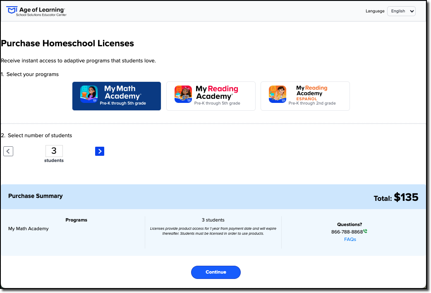Click the license expiration fine print text
This screenshot has width=431, height=293.
click(x=213, y=231)
